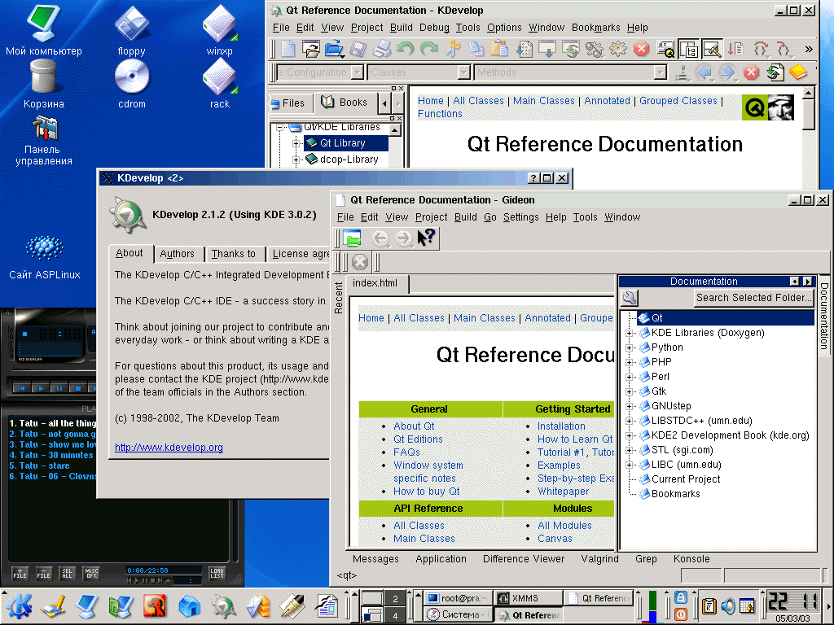Click the open folder icon in Gideon toolbar

coord(352,238)
